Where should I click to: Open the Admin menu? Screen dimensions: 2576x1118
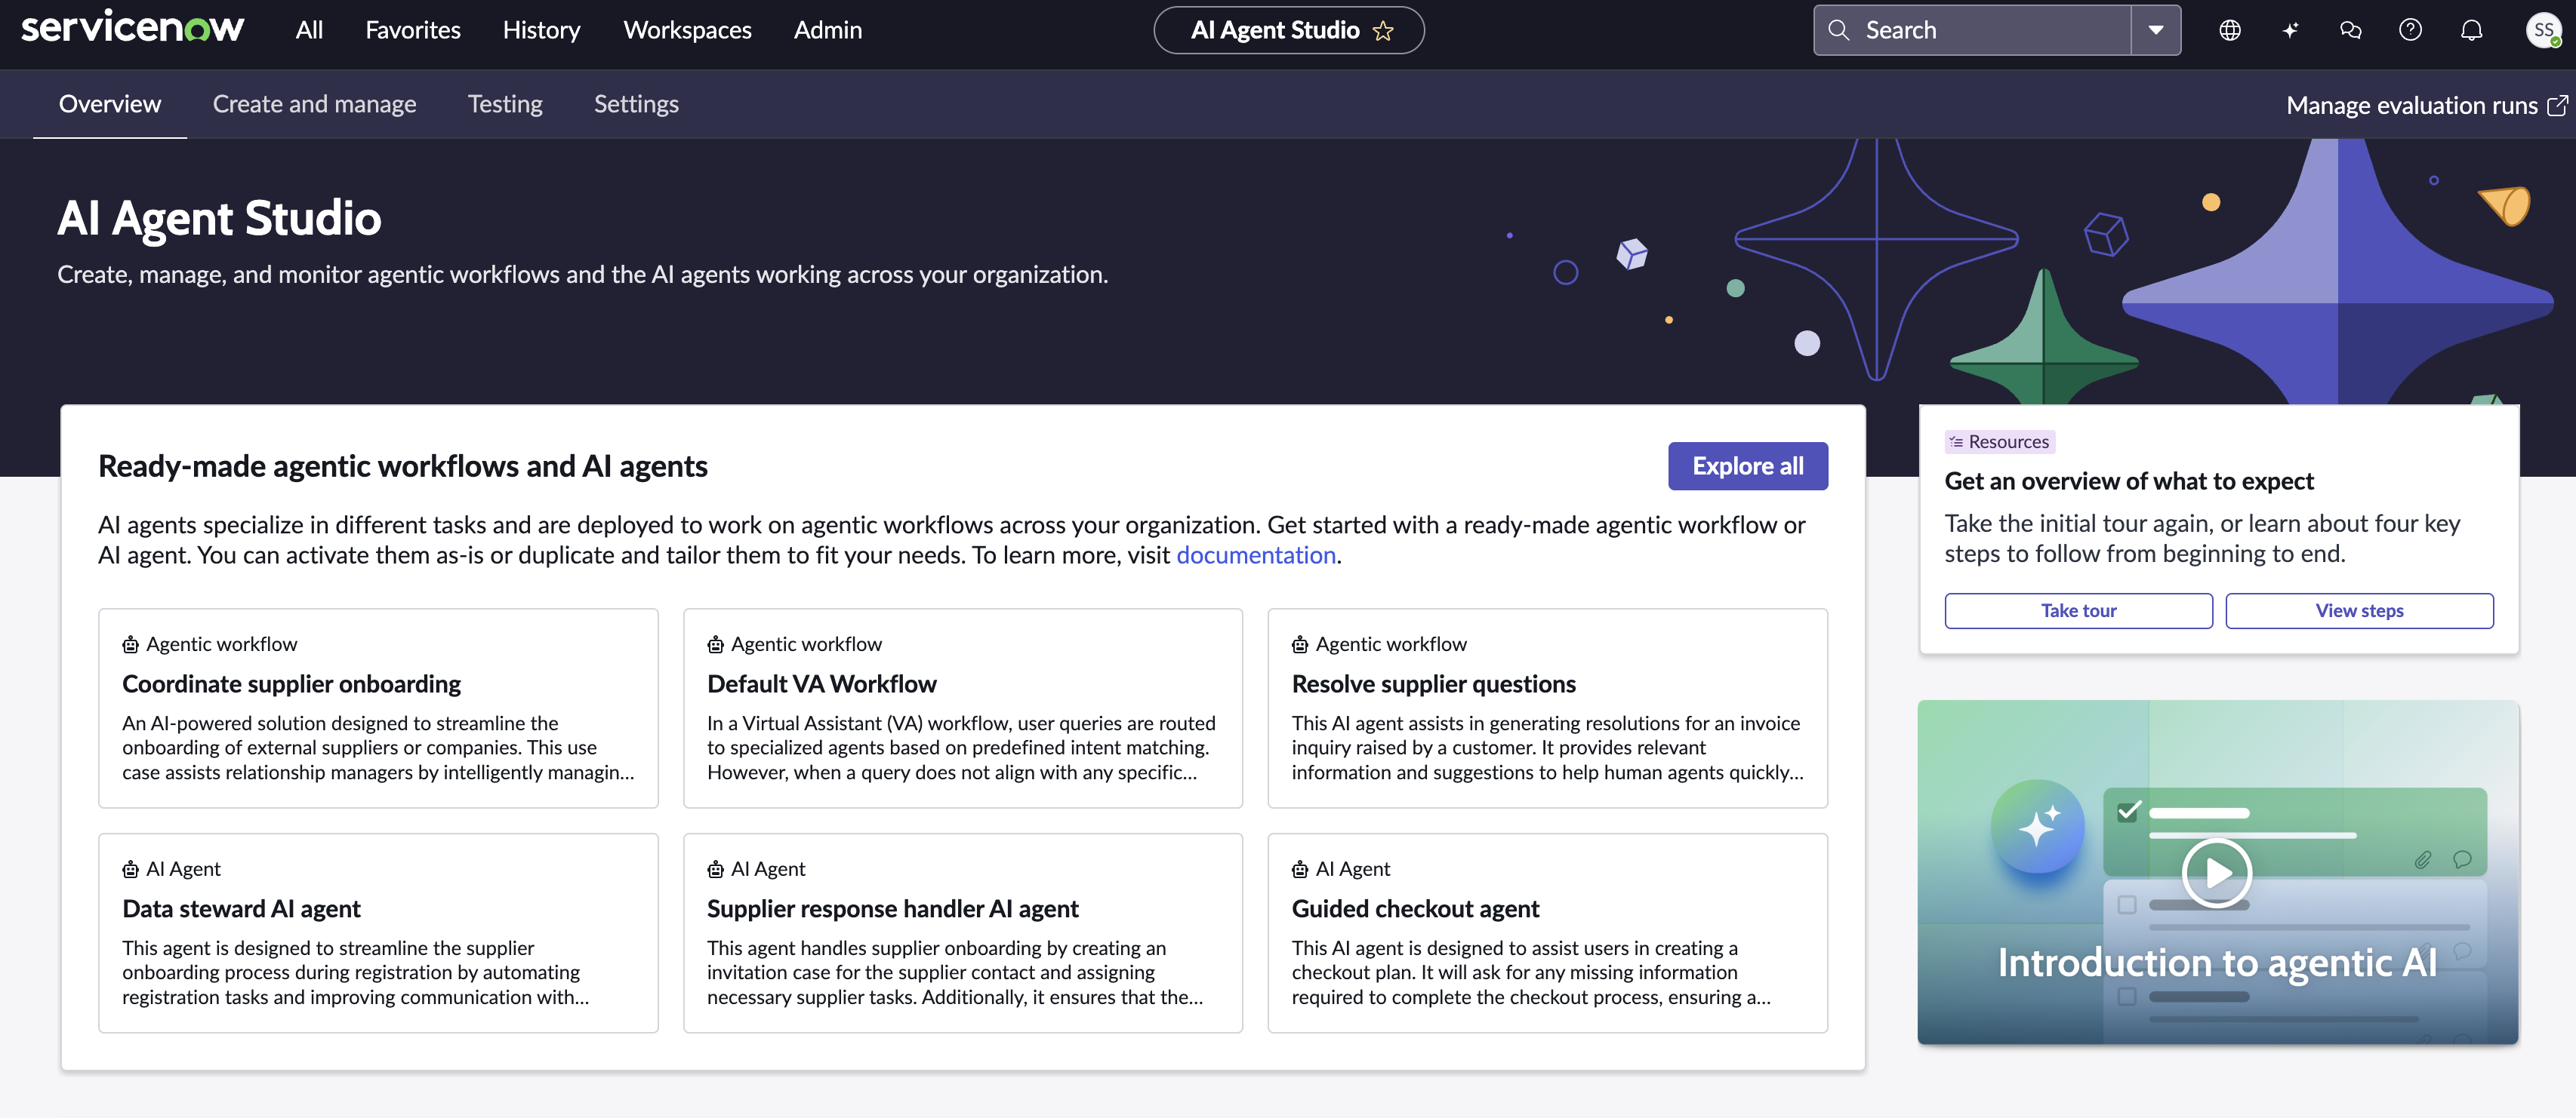coord(828,30)
